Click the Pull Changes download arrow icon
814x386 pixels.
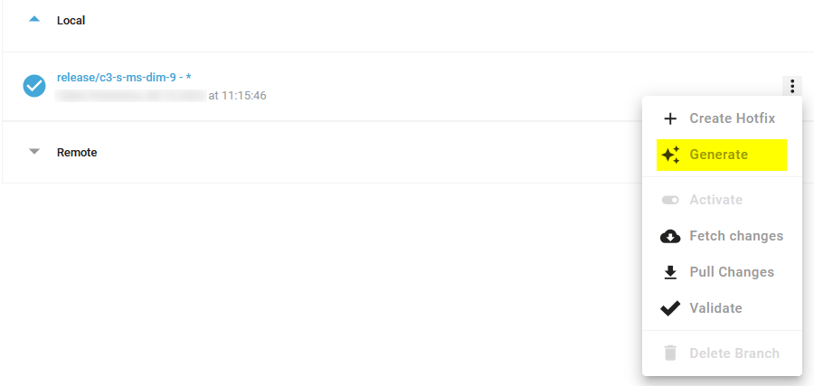[x=671, y=272]
